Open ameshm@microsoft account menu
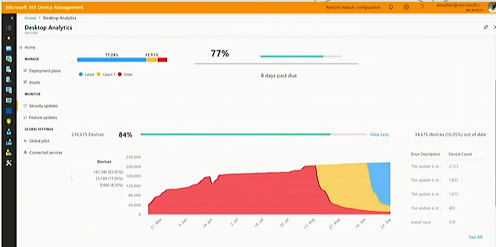This screenshot has width=496, height=247. pyautogui.click(x=460, y=7)
